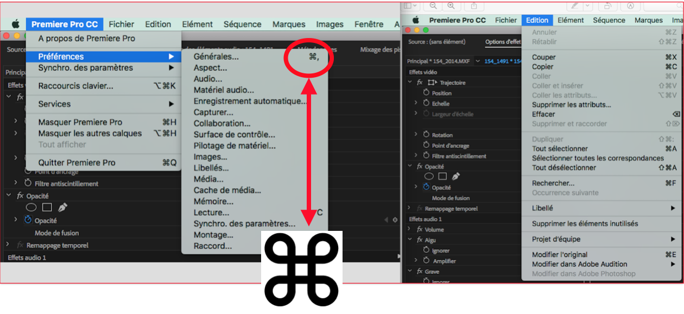Toggle the Position animation stopwatch
The height and width of the screenshot is (314, 684).
[x=426, y=93]
